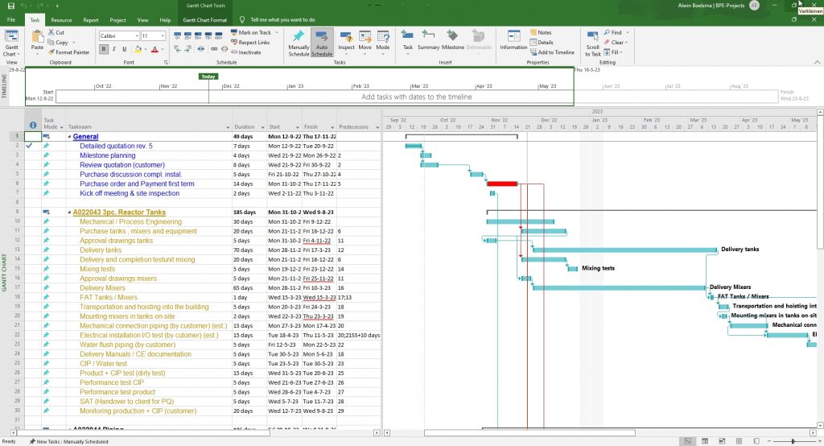Toggle Italic formatting
This screenshot has height=446, width=824.
(114, 49)
